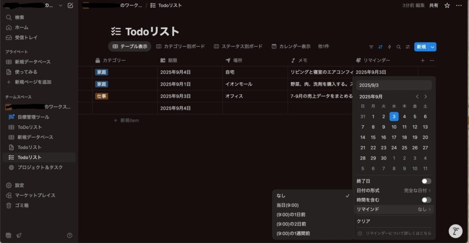
Task: Click the filter icon in toolbar
Action: click(x=371, y=47)
